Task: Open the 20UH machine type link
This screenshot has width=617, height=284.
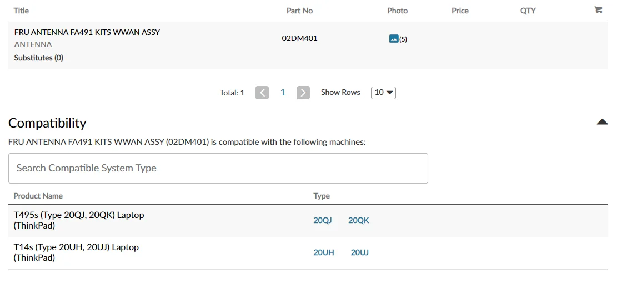Action: tap(324, 252)
